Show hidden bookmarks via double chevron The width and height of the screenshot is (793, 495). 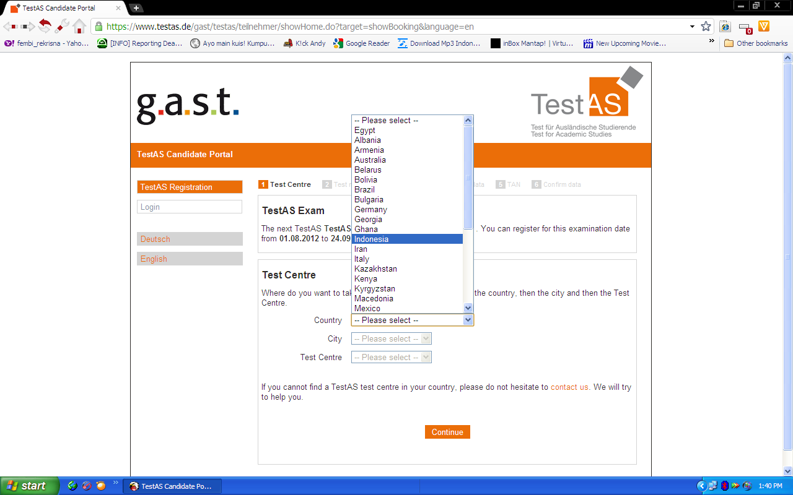712,41
